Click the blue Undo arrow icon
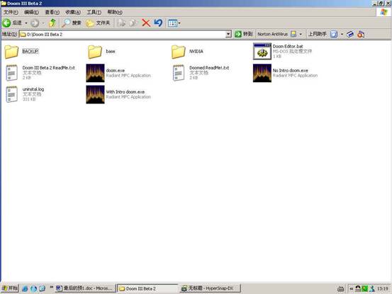Image resolution: width=392 pixels, height=294 pixels. (x=158, y=23)
